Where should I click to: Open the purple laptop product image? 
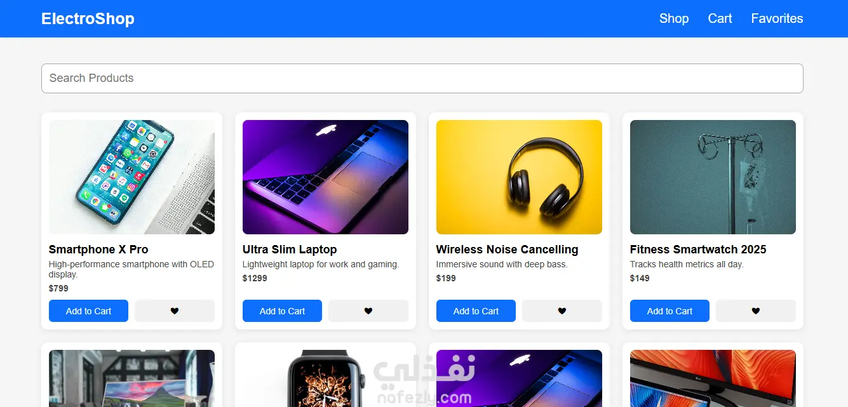tap(325, 177)
